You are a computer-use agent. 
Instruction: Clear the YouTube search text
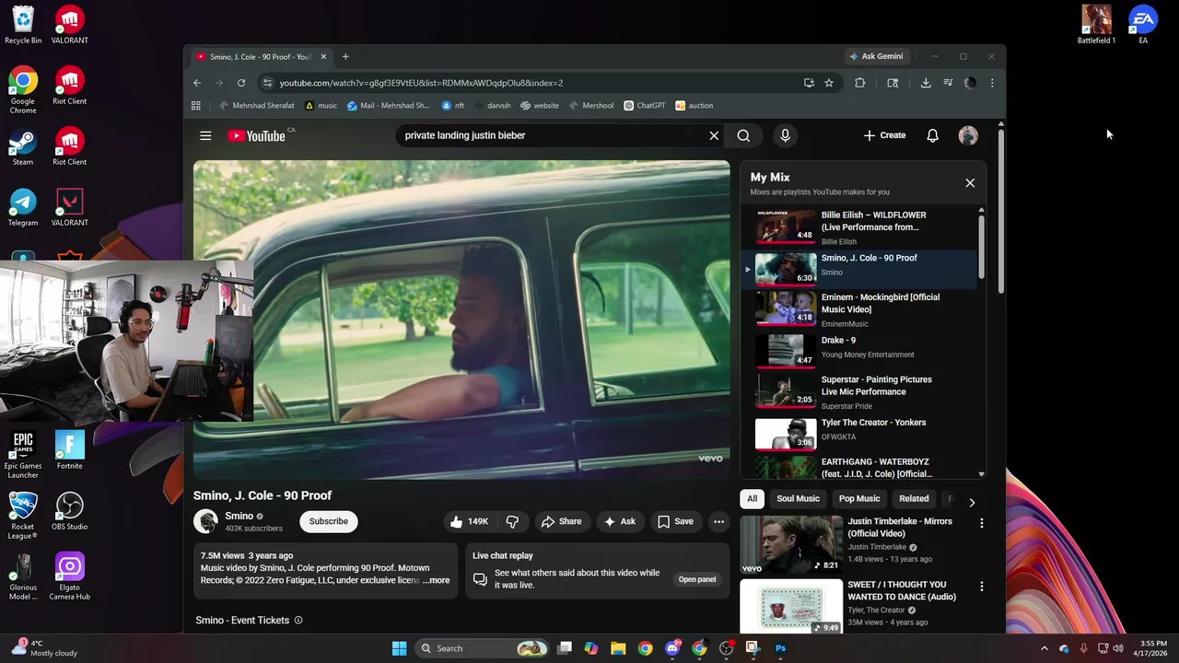click(714, 135)
